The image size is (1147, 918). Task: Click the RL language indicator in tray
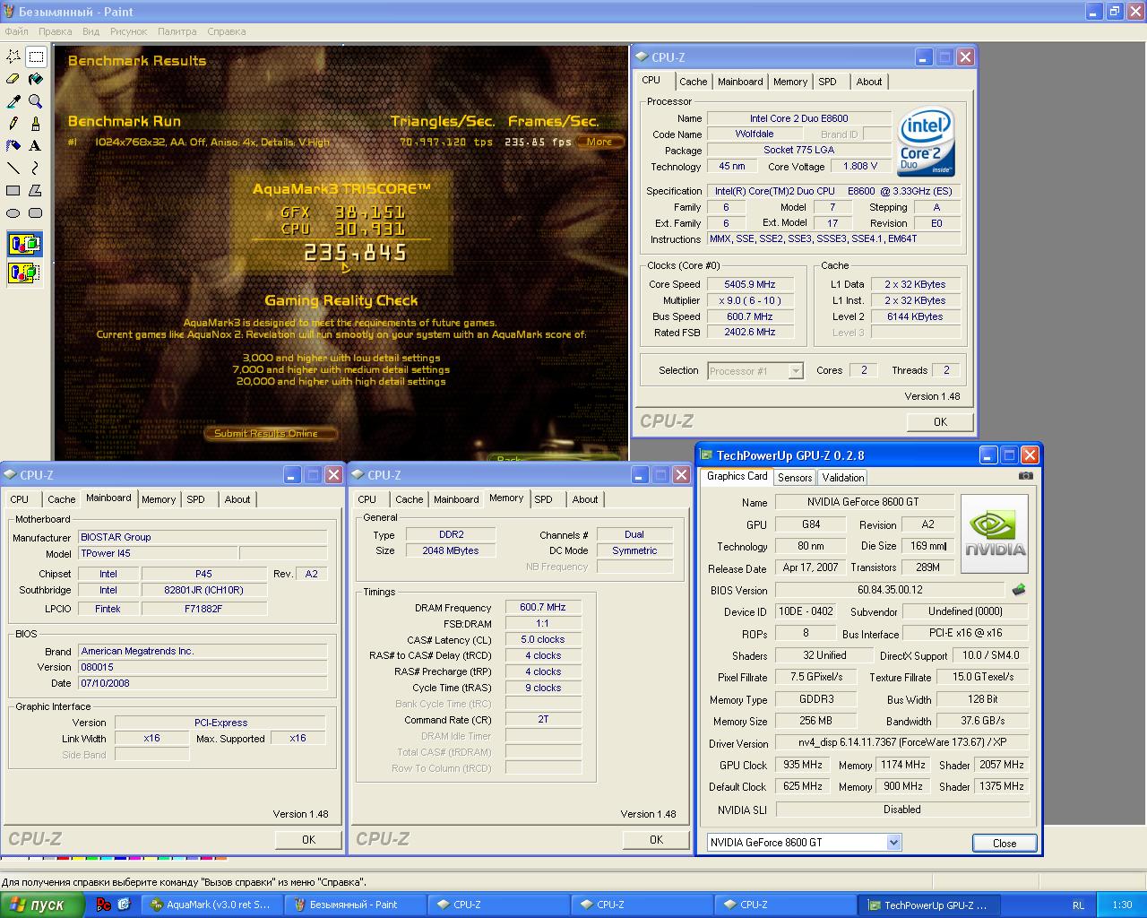1078,905
